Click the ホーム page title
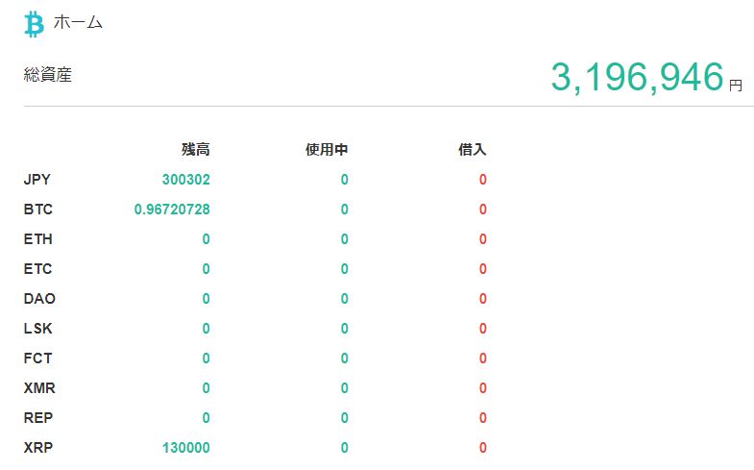Image resolution: width=754 pixels, height=470 pixels. click(x=78, y=23)
